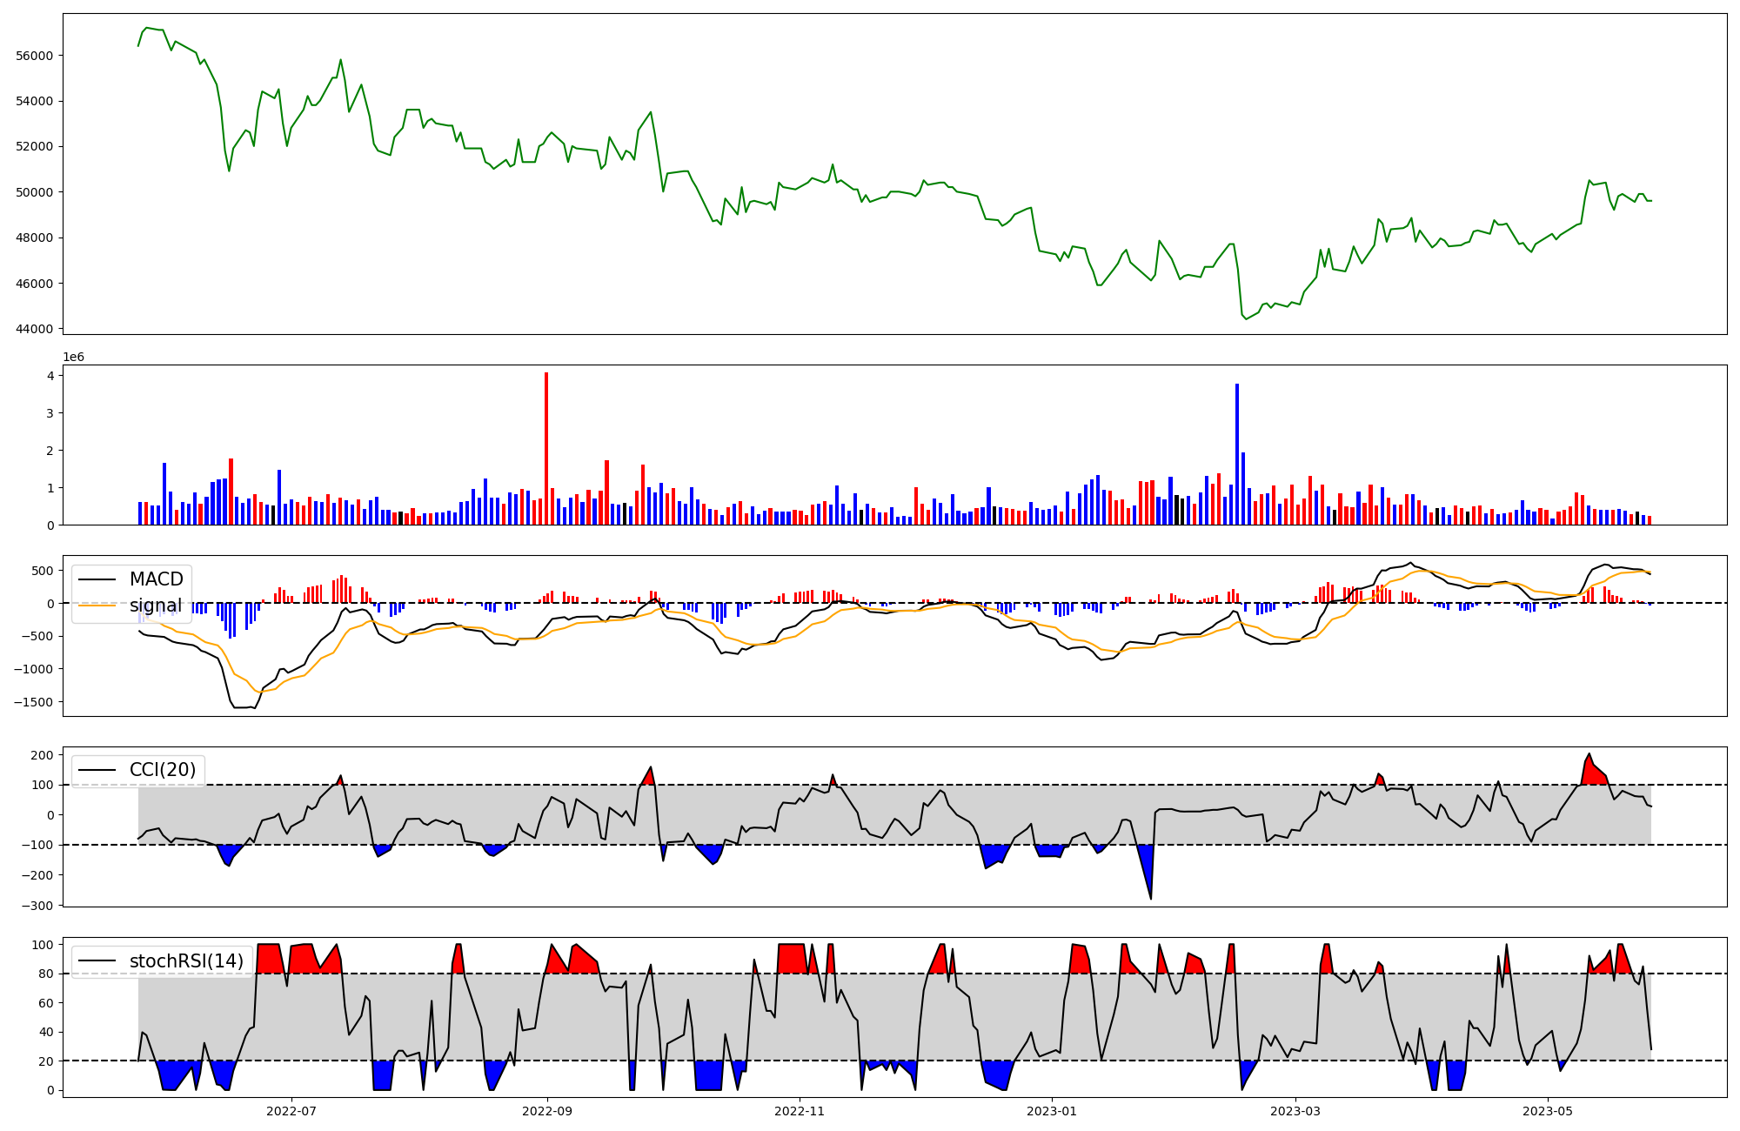Click the stochRSI(14) legend label
Viewport: 1740px width, 1131px height.
185,961
